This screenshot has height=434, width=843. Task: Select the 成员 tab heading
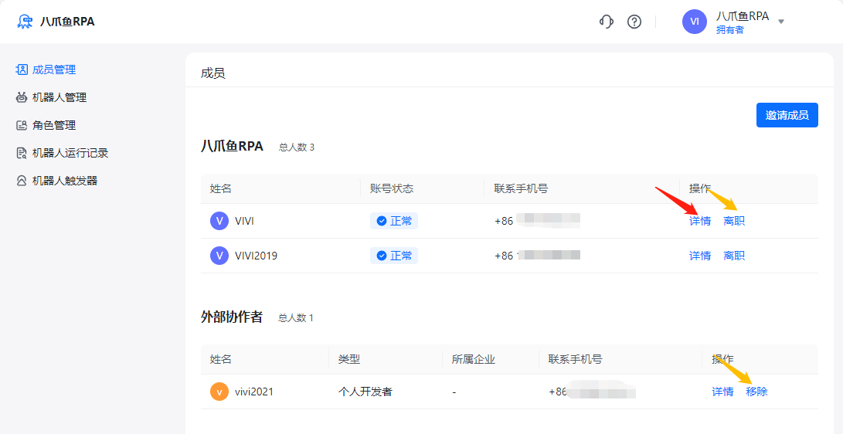(213, 73)
